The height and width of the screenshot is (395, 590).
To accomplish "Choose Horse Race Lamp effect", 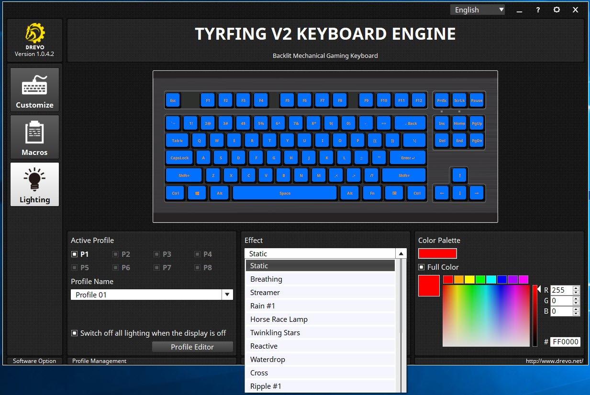I will pyautogui.click(x=320, y=319).
